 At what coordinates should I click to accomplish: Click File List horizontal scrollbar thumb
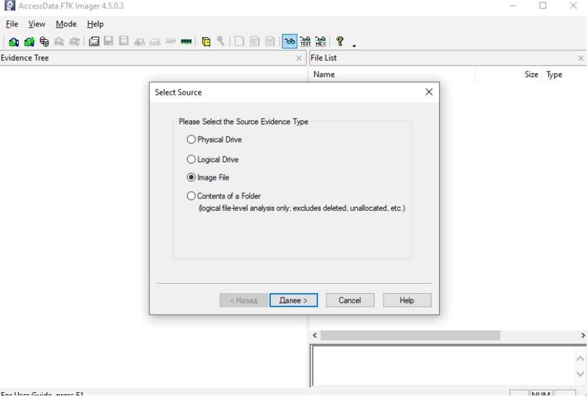(x=410, y=335)
